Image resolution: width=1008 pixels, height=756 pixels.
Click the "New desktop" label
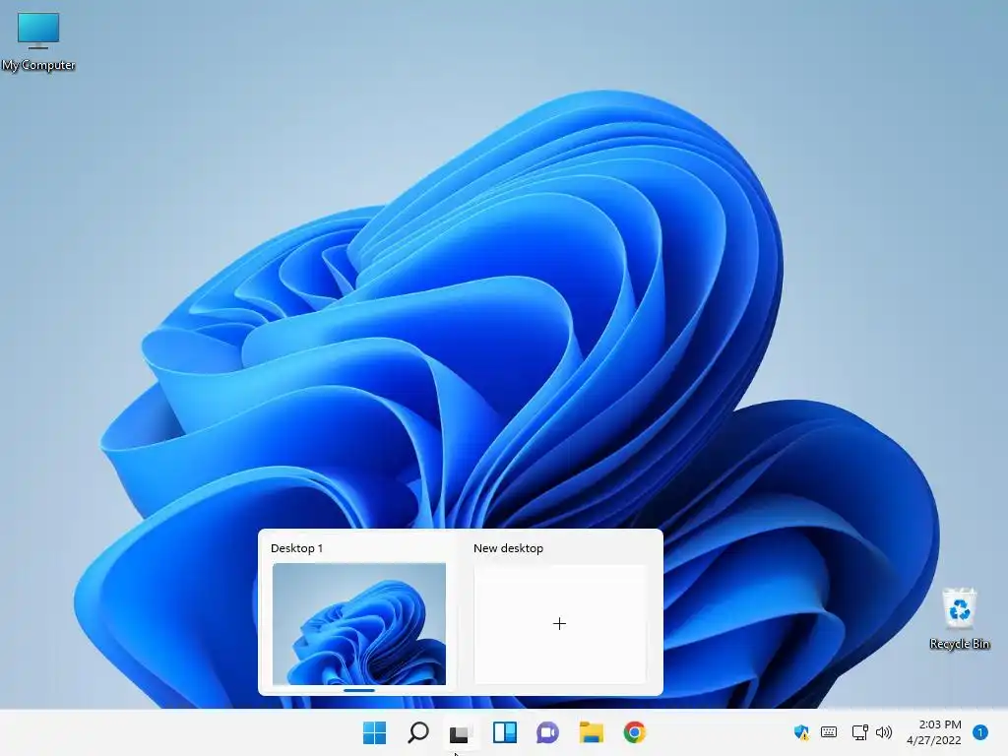tap(509, 548)
